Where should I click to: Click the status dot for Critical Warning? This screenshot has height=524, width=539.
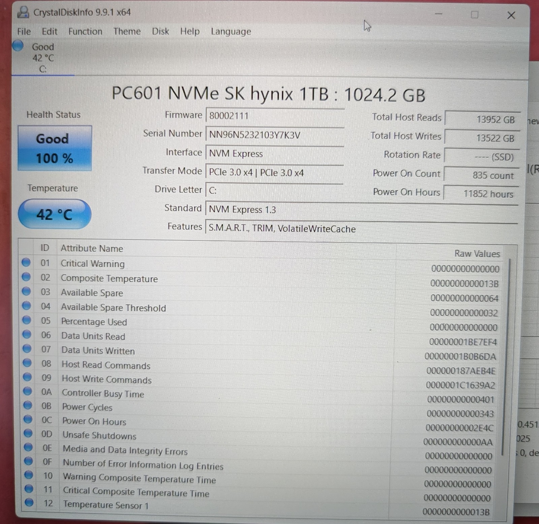pyautogui.click(x=26, y=262)
